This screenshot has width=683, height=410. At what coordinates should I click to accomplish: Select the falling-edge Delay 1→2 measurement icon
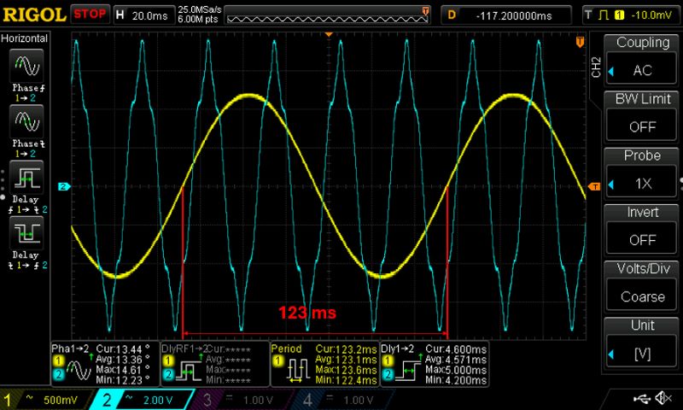point(25,231)
